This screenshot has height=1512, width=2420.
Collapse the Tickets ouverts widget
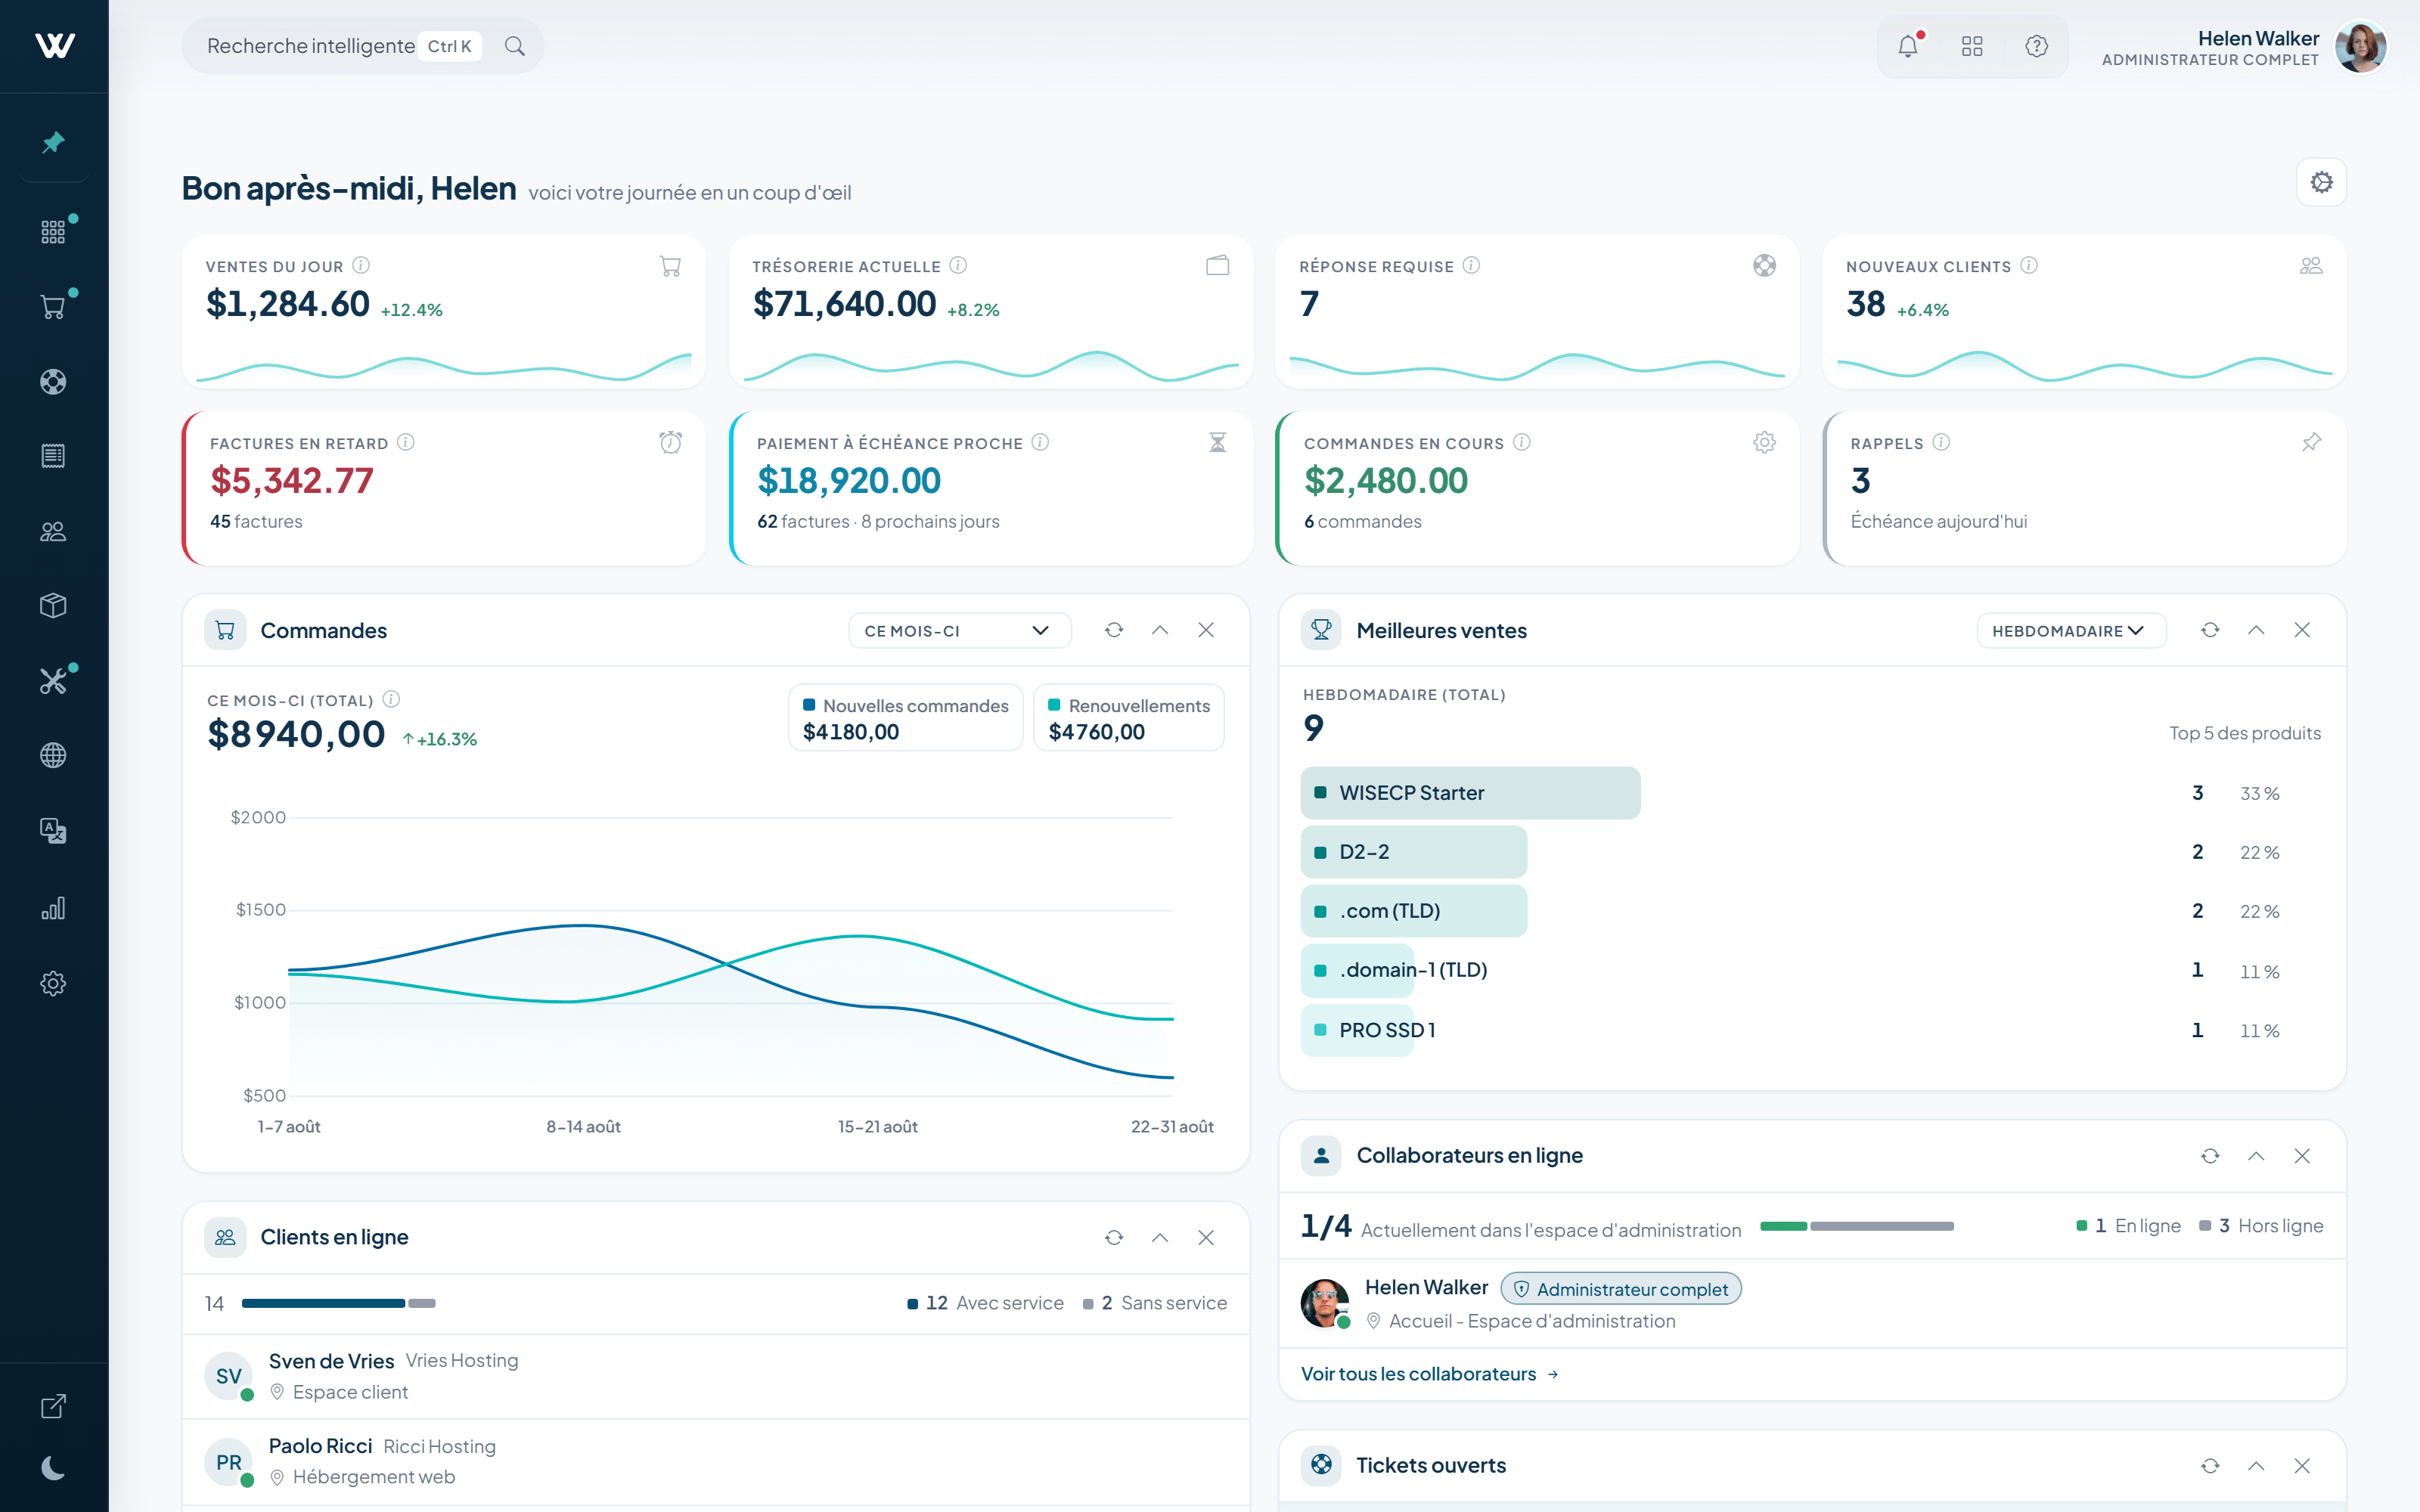(x=2256, y=1466)
